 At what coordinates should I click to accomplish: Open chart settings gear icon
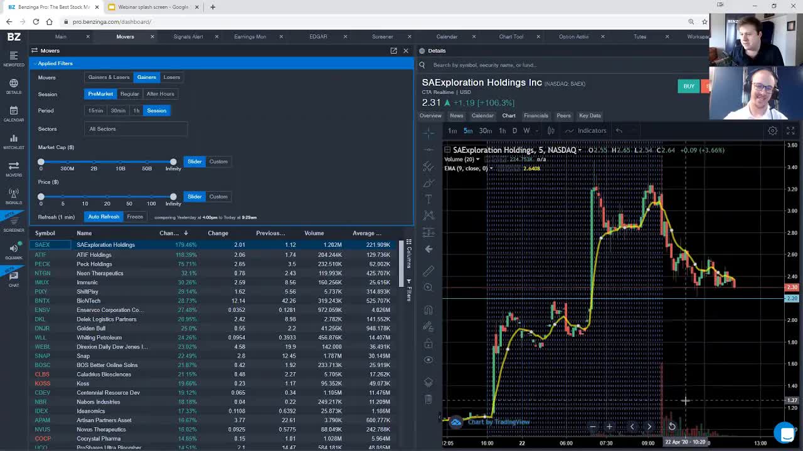coord(773,130)
